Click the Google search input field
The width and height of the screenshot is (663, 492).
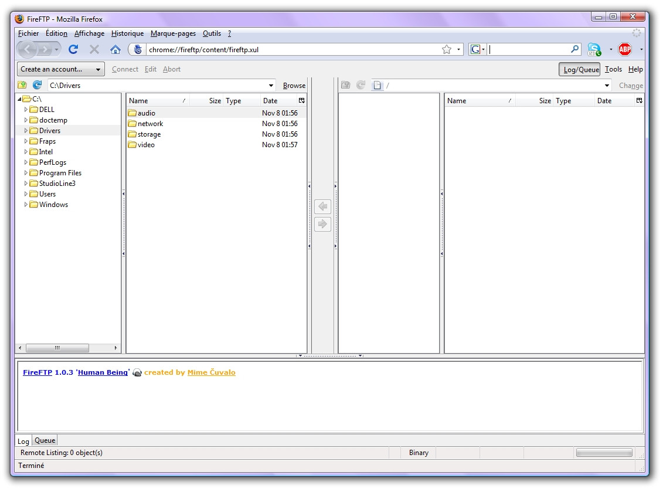coord(529,49)
